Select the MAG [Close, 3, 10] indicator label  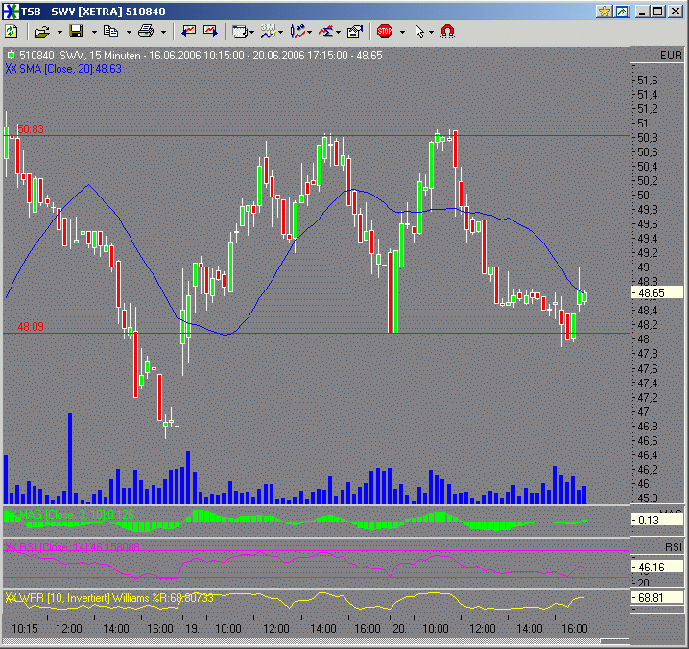coord(70,514)
